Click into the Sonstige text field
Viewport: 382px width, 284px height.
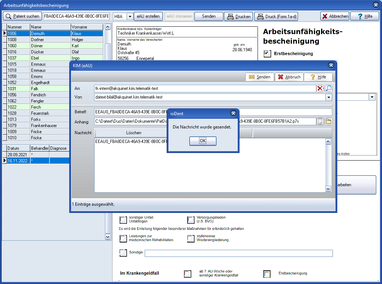coord(238,253)
